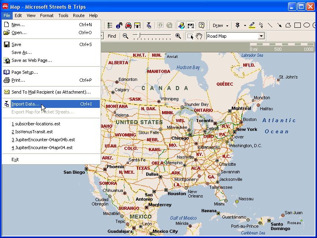Open the Tools menu
Screen dimensions: 317x238
click(x=63, y=15)
